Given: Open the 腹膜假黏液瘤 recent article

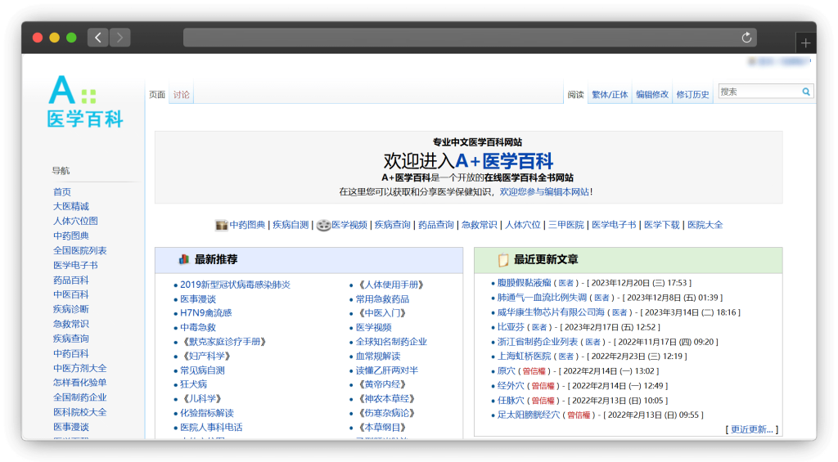Looking at the screenshot, I should [525, 283].
